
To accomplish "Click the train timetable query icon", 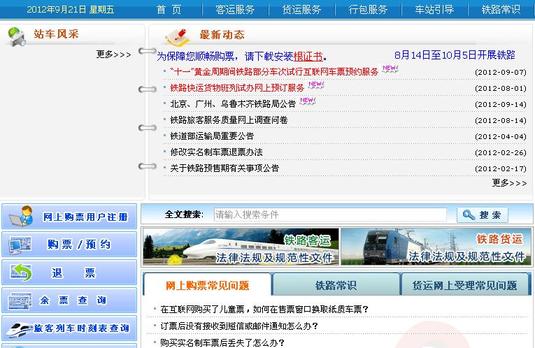I will point(17,328).
